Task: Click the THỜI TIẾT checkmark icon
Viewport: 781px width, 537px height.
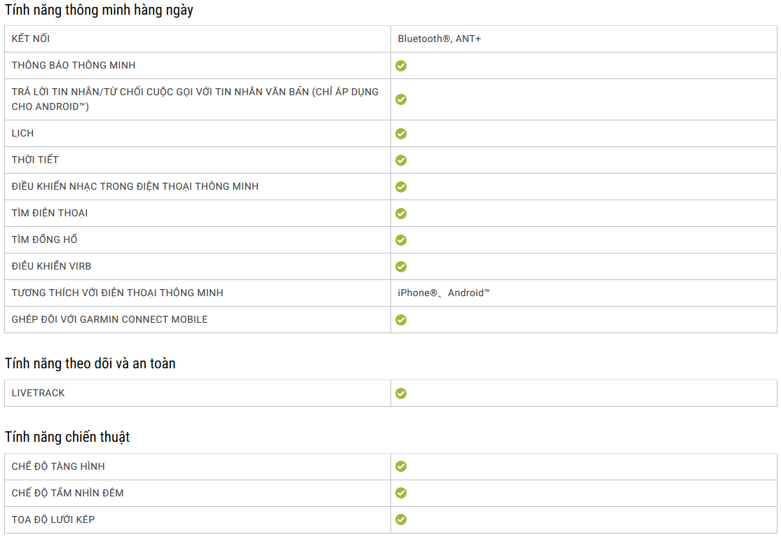Action: click(x=401, y=160)
